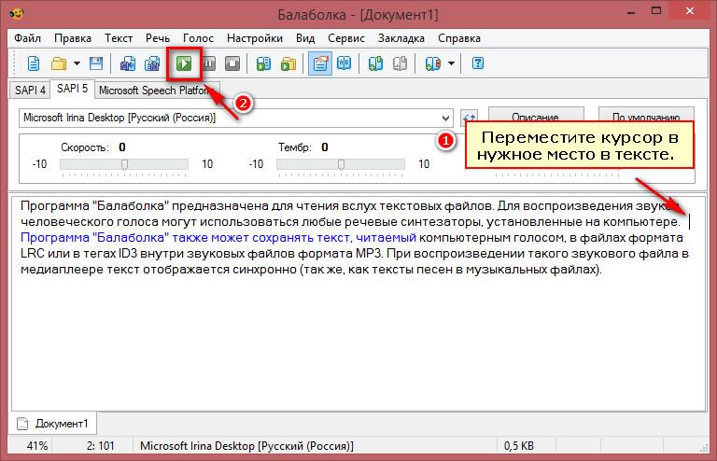Viewport: 717px width, 461px height.
Task: Click the read selected text icon
Action: click(263, 63)
